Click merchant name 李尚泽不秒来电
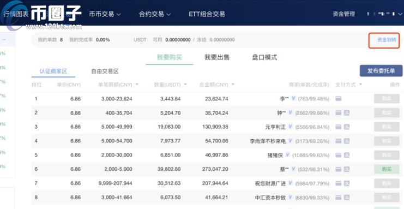Screen dimensions: 404x209 tap(268, 141)
